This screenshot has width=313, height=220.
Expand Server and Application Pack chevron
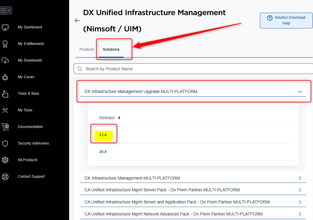pos(300,202)
